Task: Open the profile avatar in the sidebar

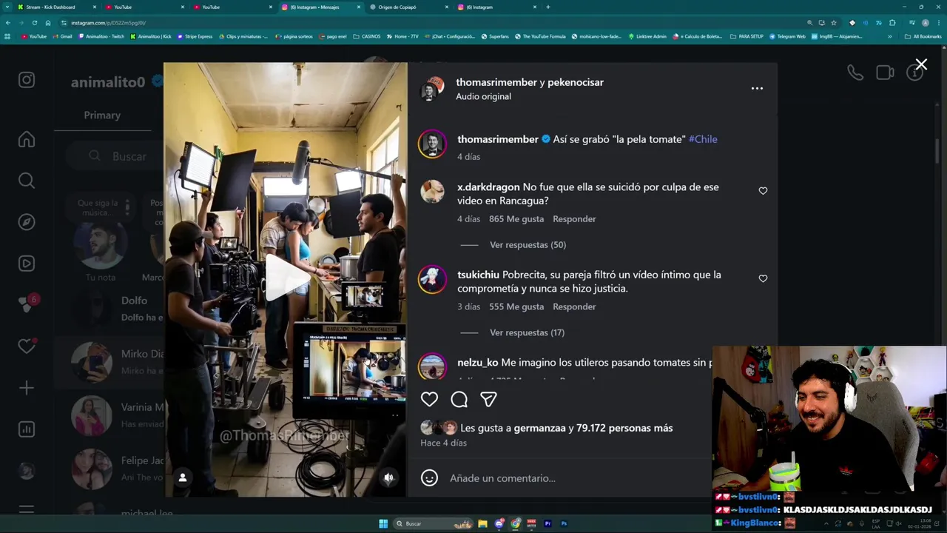Action: 27,471
